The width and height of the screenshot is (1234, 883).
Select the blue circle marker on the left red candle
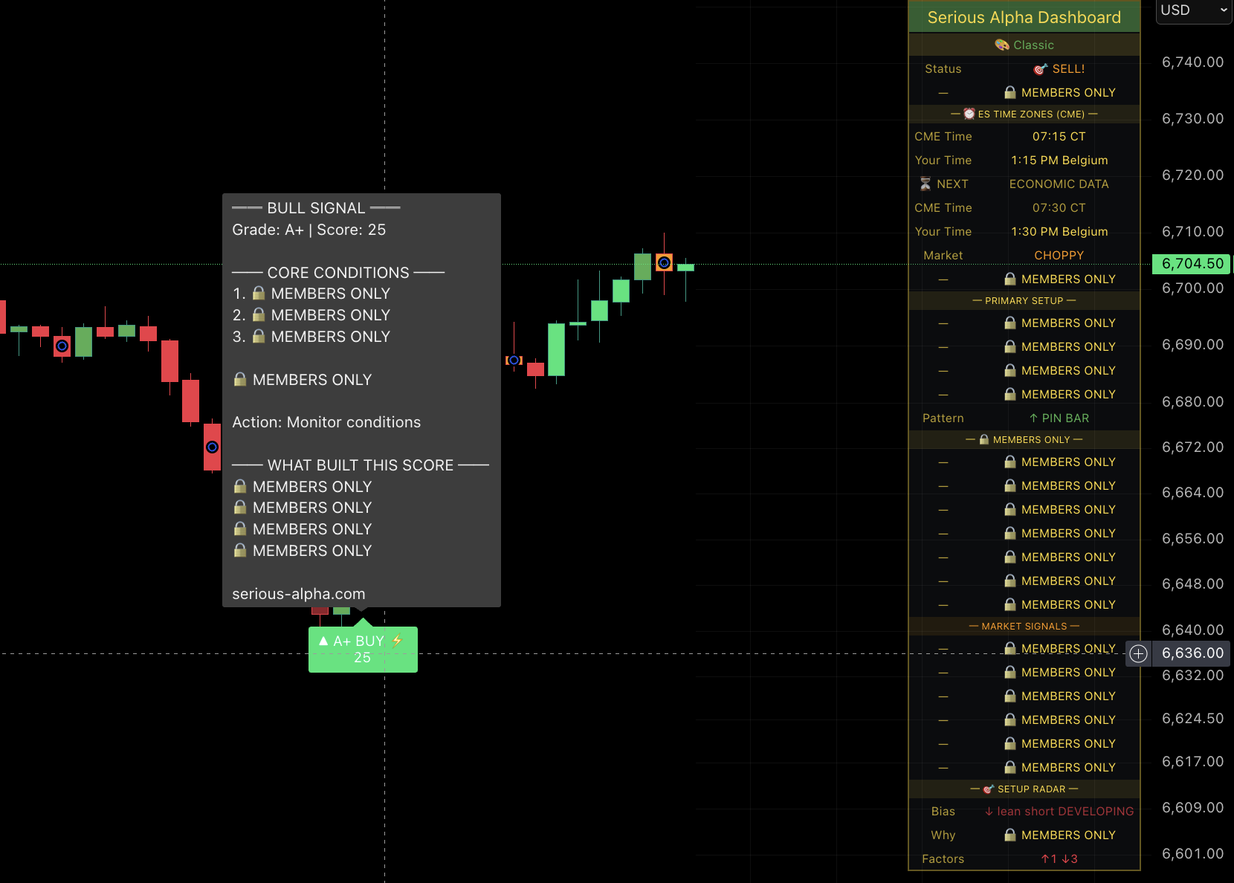62,346
